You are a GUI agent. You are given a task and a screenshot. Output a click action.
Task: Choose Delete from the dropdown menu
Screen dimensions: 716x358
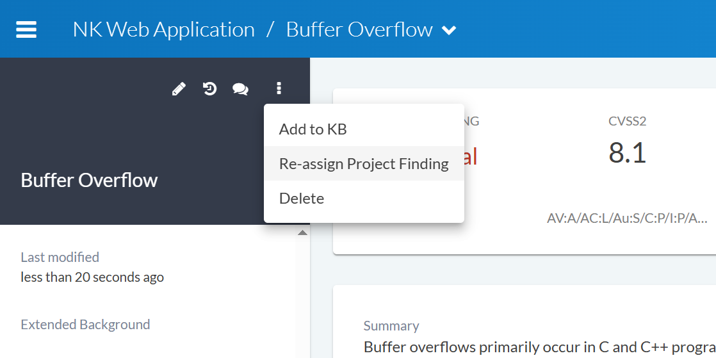tap(302, 199)
